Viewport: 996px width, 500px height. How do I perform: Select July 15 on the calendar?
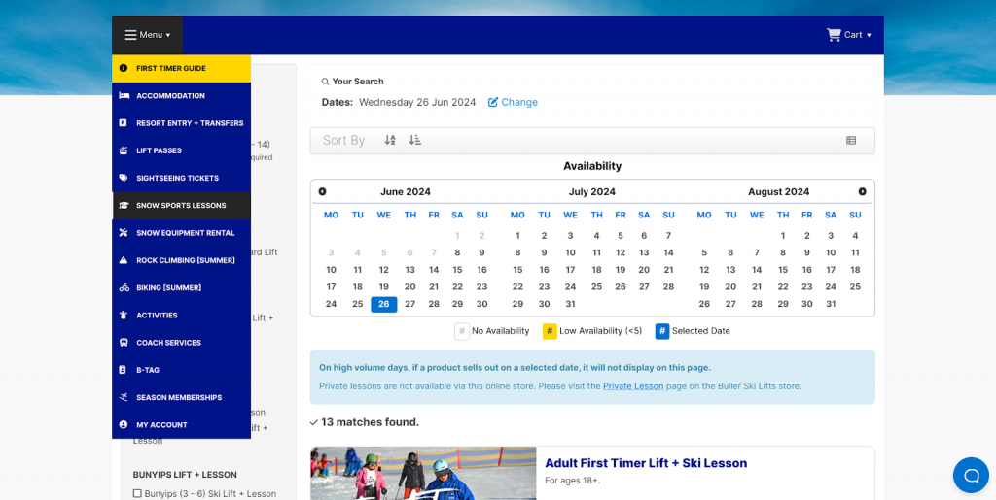[517, 270]
